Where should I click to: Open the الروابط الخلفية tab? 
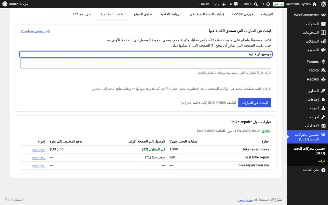(171, 14)
